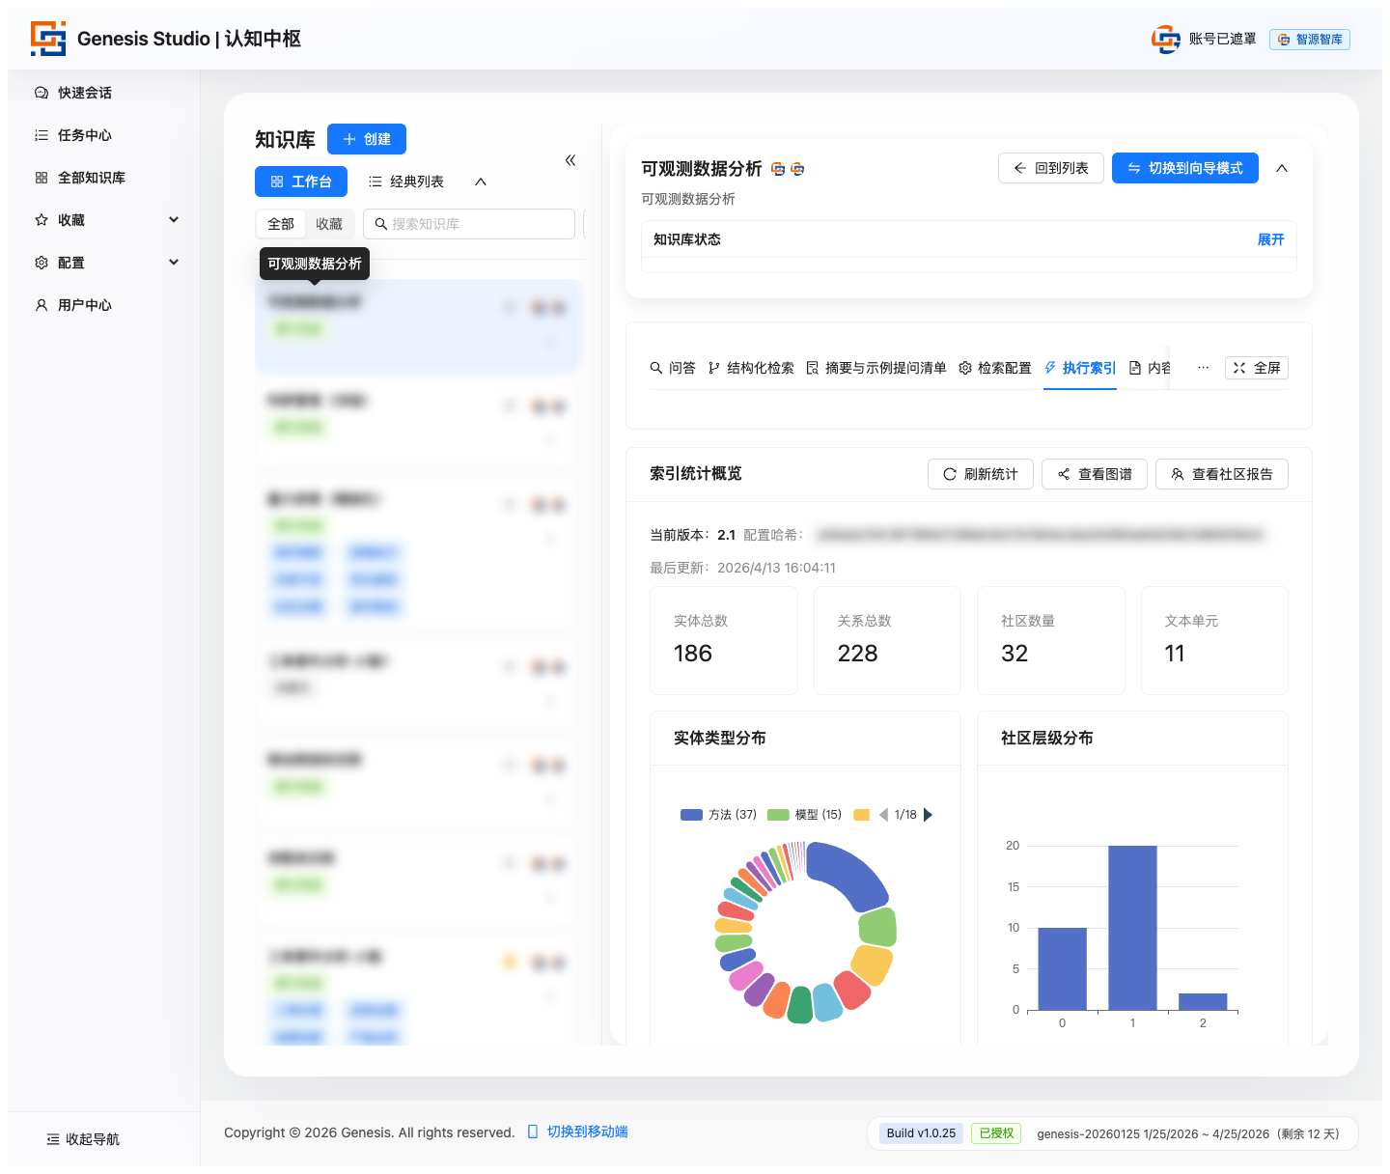The width and height of the screenshot is (1390, 1174).
Task: Filter list by 收藏
Action: coord(329,224)
